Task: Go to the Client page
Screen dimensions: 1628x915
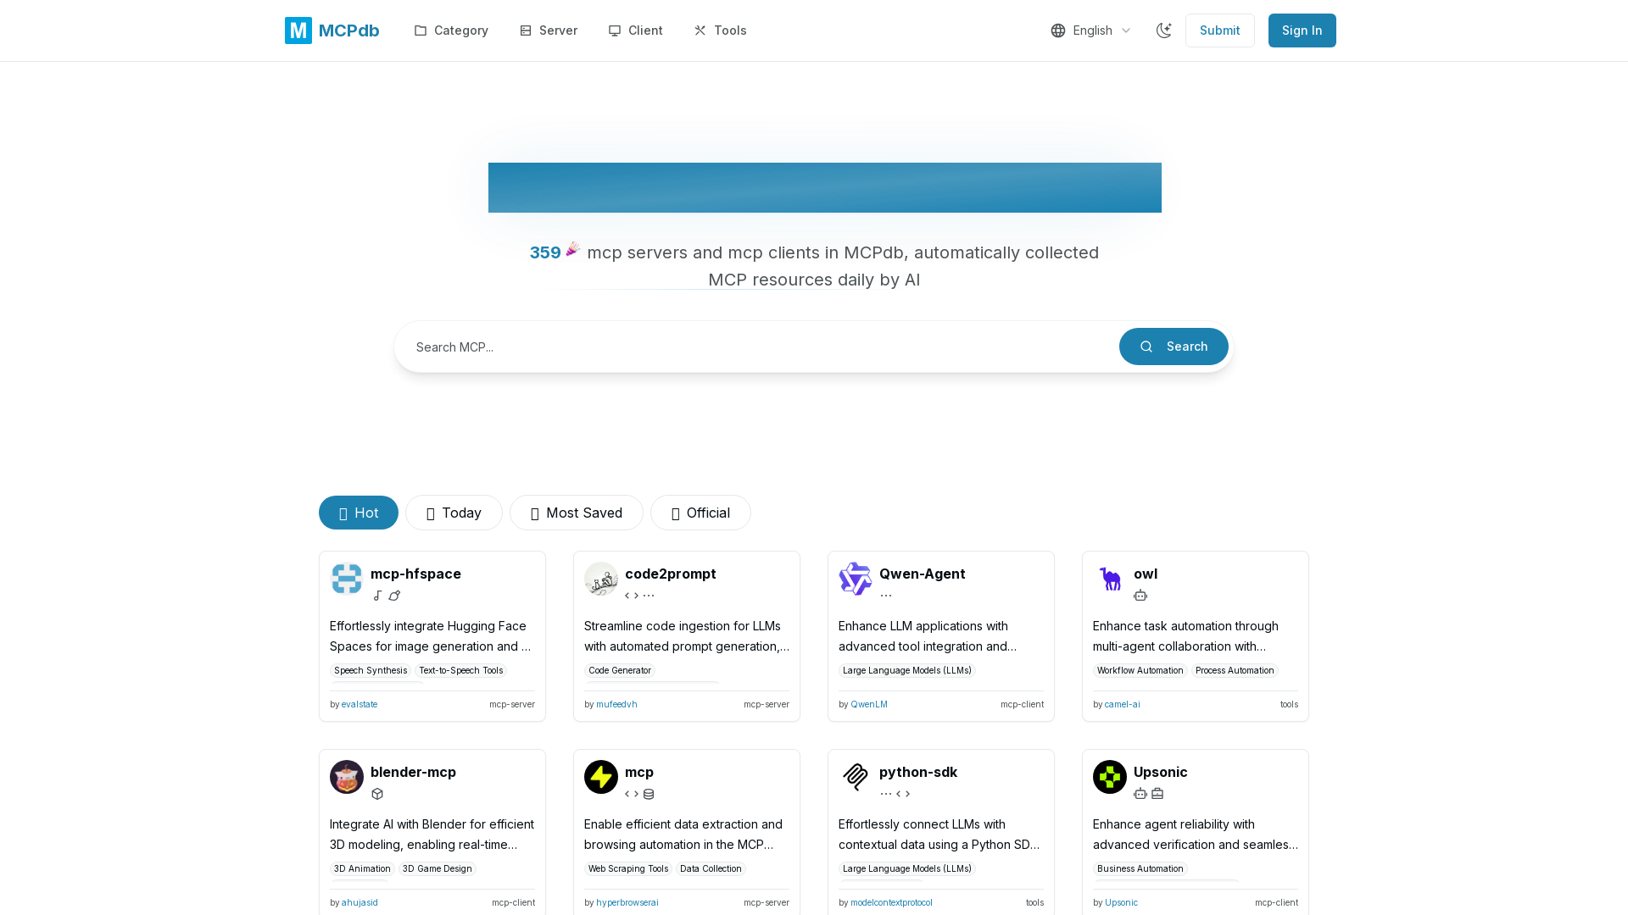Action: [x=636, y=30]
